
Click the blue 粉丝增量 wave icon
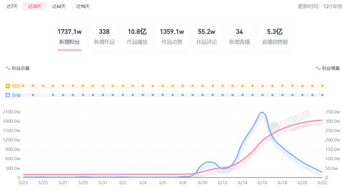tap(318, 68)
